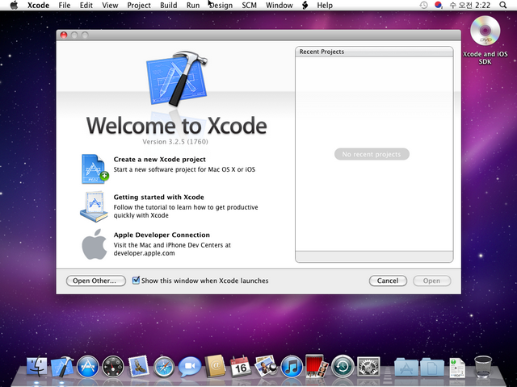This screenshot has height=387, width=517.
Task: Click the Xcode hammer logo in welcome window
Action: pos(177,79)
